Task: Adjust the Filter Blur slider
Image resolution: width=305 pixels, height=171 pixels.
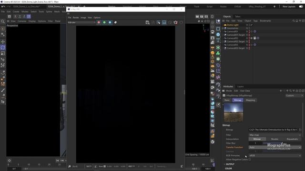Action: point(282,143)
